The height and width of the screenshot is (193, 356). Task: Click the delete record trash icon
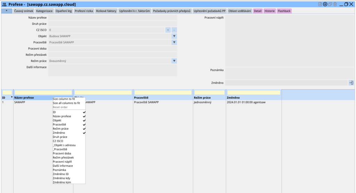point(335,4)
